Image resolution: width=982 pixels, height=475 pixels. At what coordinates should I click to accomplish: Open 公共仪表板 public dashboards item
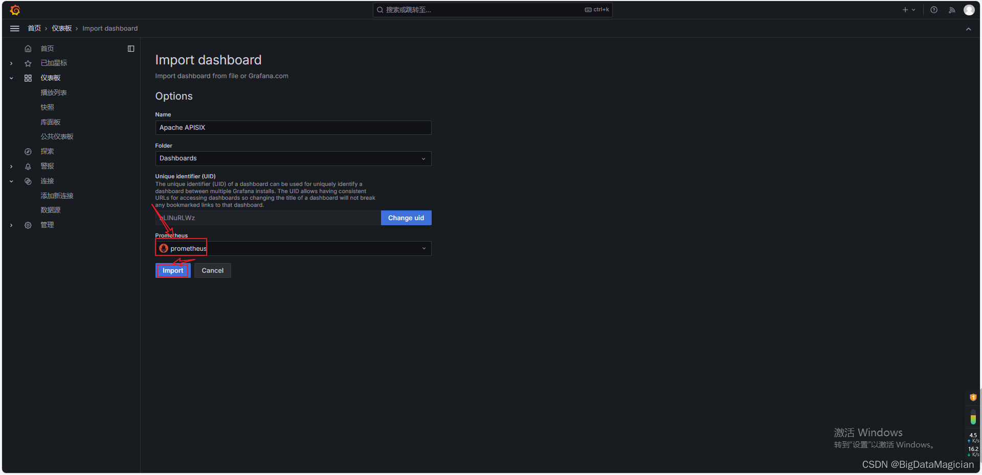57,136
